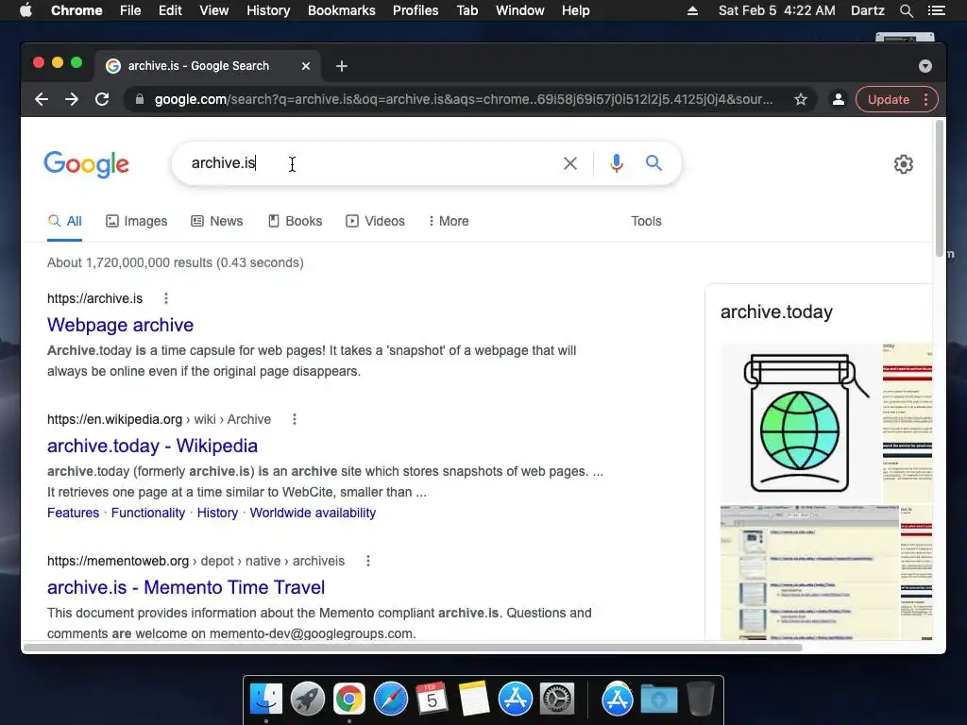
Task: Clear the search box with the X icon
Action: [570, 163]
